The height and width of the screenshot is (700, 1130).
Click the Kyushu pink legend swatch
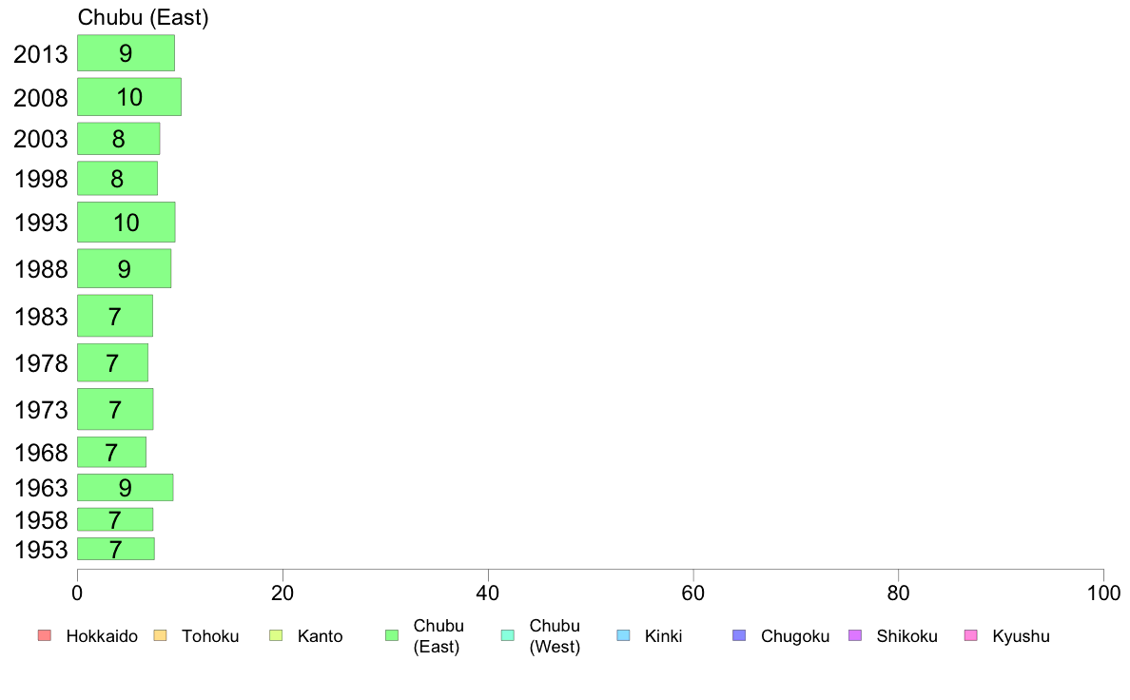click(x=971, y=635)
